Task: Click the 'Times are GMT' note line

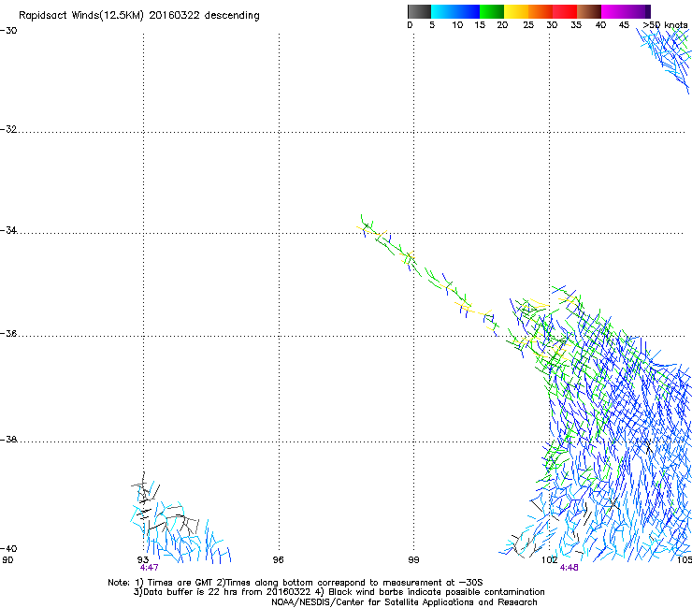Action: [296, 583]
